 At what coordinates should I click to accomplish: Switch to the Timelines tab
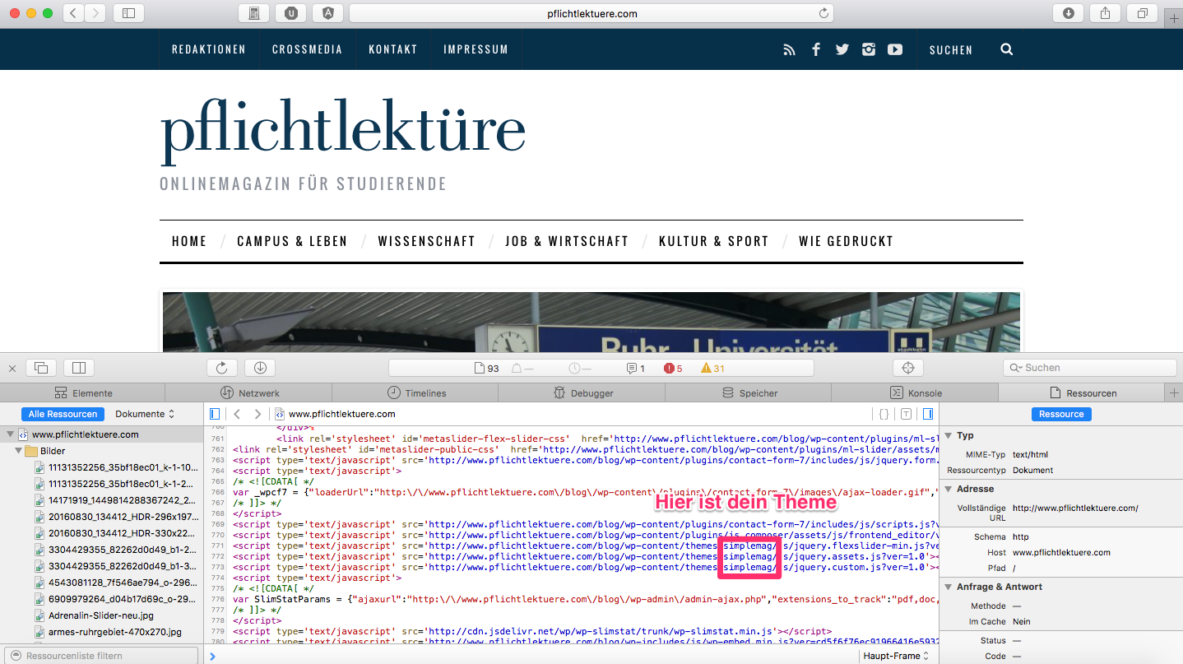tap(416, 393)
